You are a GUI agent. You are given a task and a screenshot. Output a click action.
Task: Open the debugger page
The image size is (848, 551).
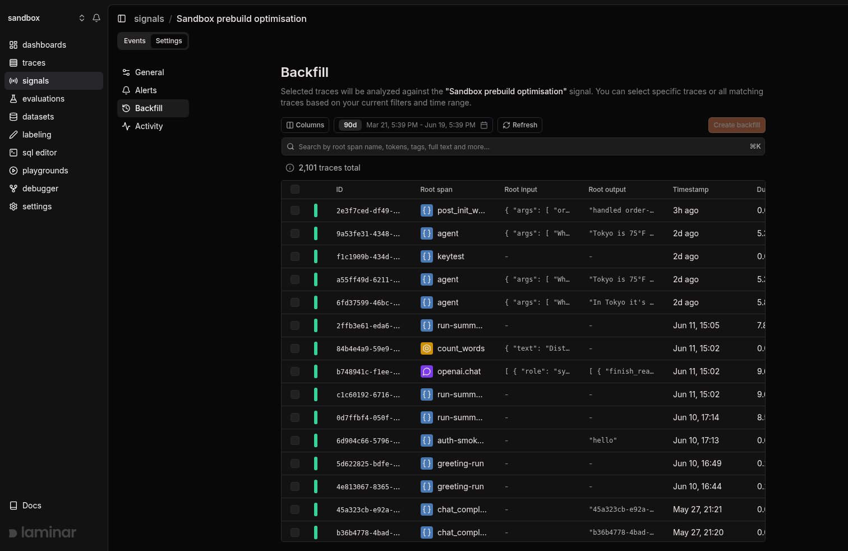coord(54,189)
